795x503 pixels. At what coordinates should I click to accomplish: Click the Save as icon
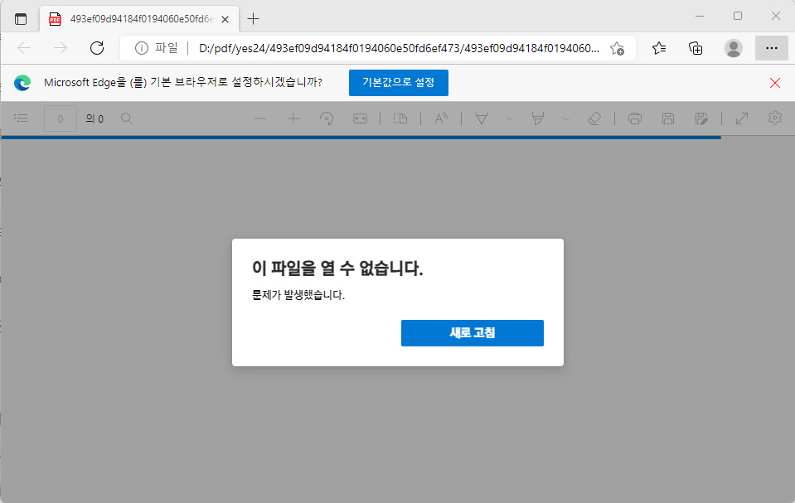701,118
